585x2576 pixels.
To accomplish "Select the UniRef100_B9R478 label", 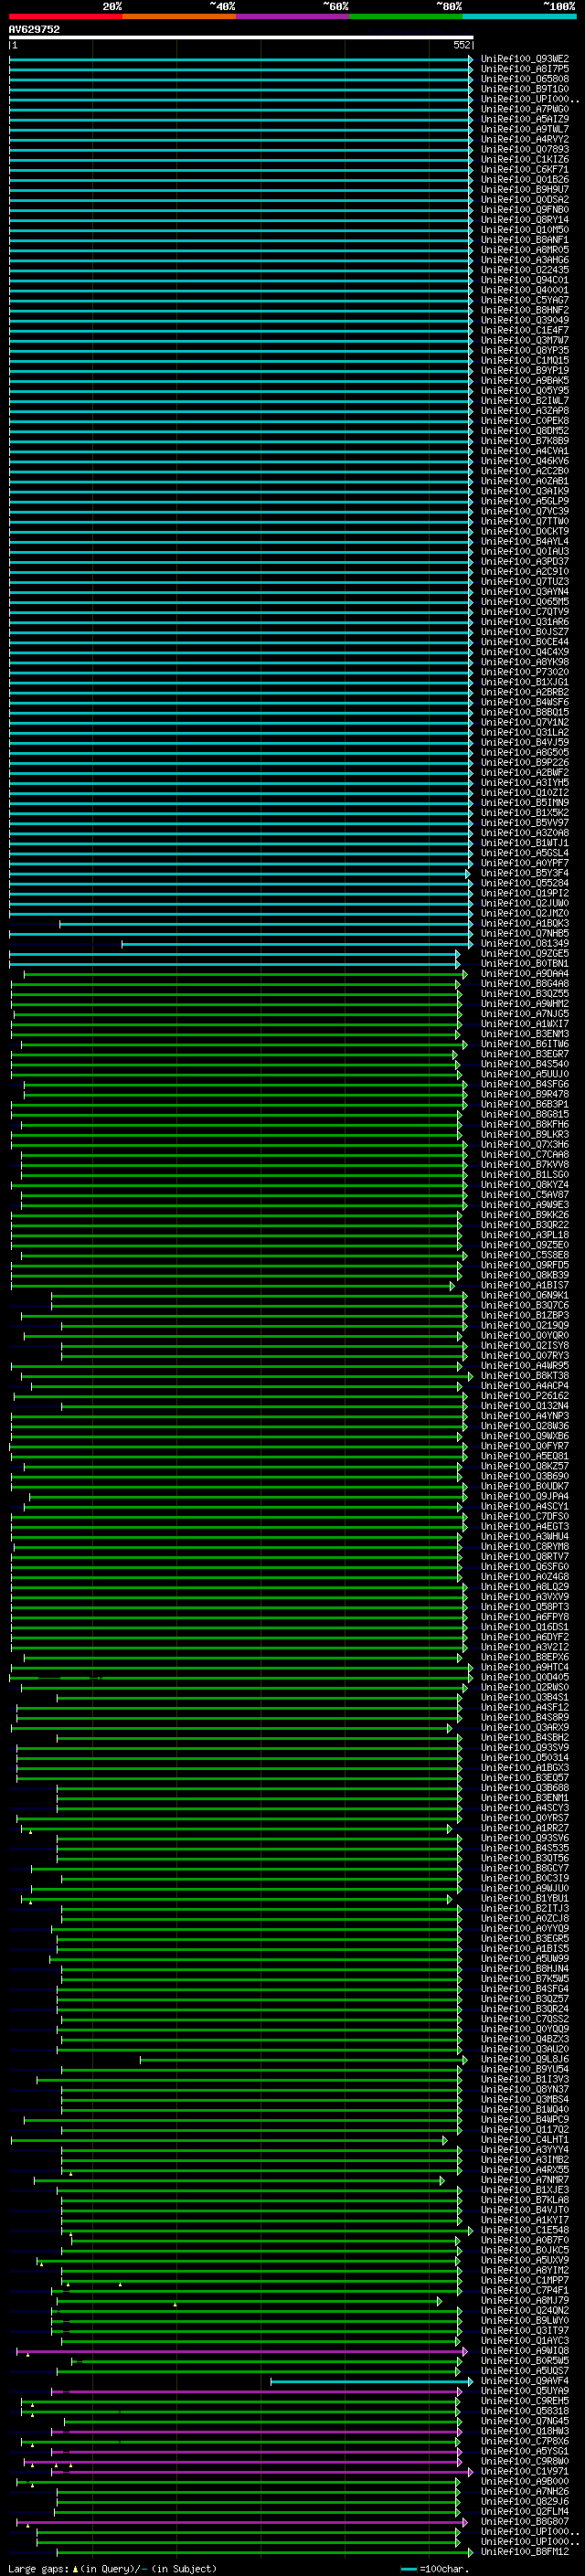I will pyautogui.click(x=525, y=1095).
